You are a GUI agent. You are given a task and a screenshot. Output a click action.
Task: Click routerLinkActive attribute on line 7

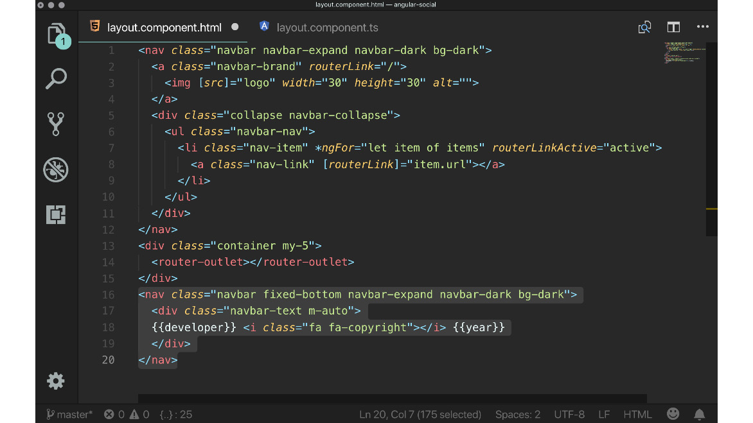click(x=544, y=148)
